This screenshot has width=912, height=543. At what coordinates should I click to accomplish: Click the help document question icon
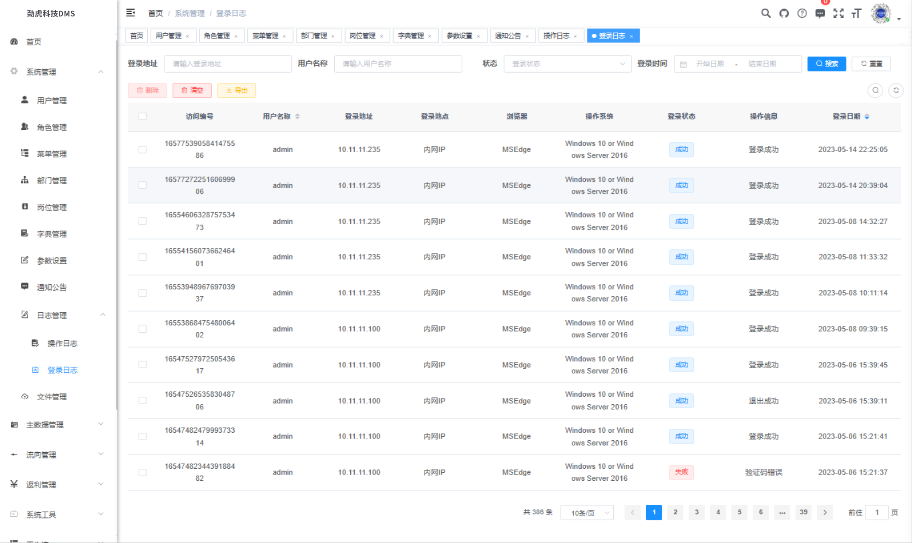click(x=802, y=13)
